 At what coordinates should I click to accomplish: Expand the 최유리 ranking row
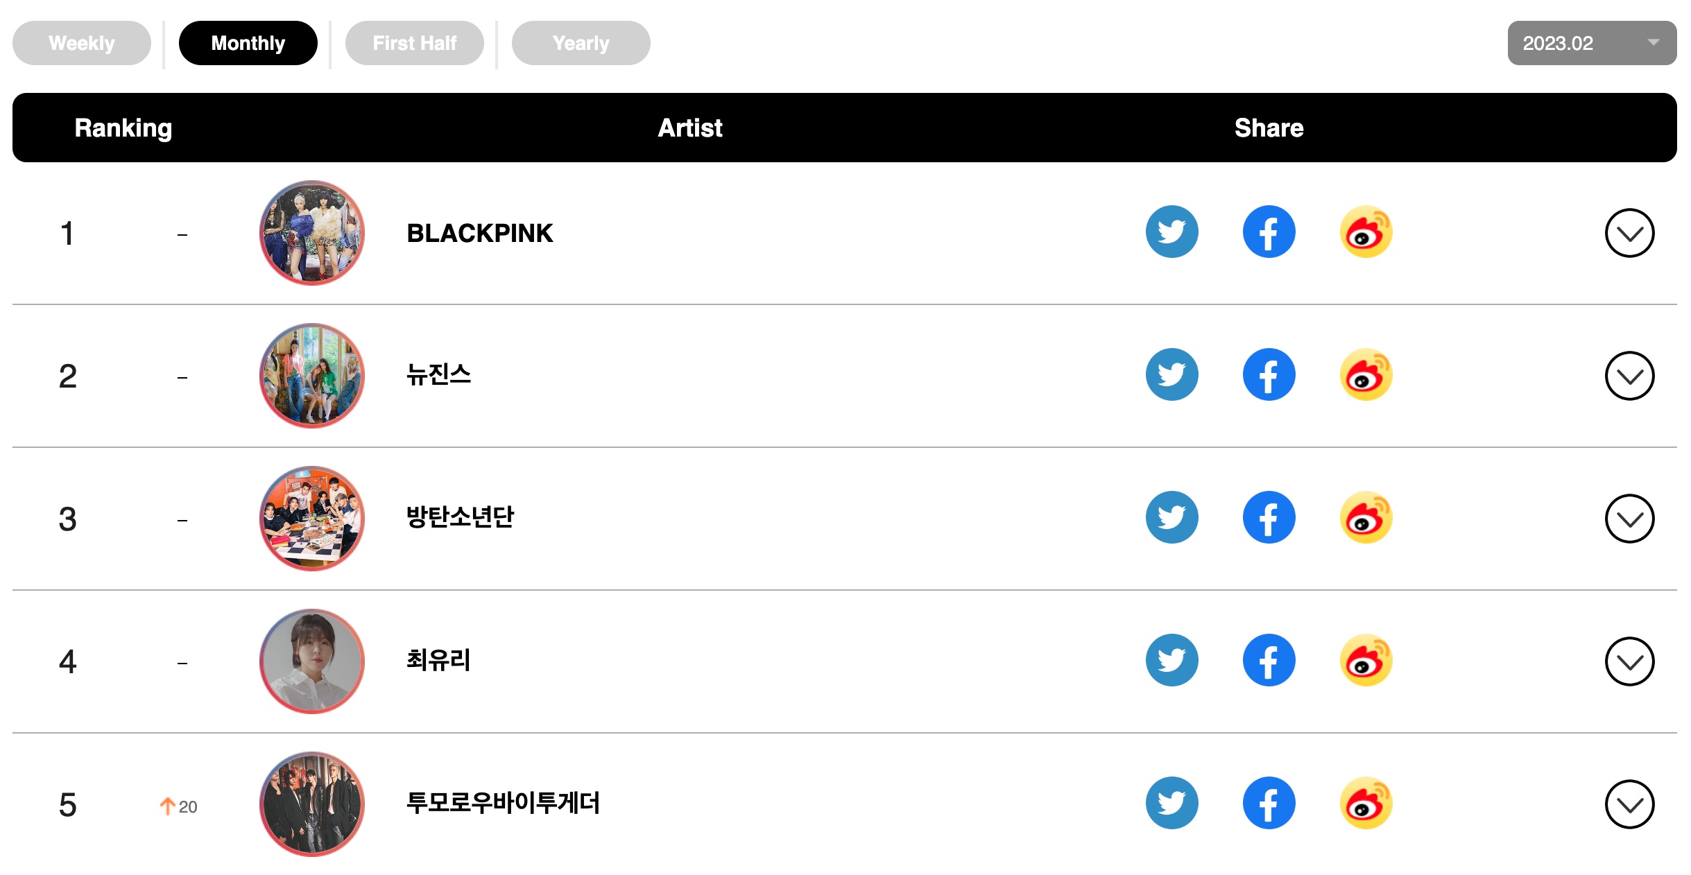click(1629, 661)
